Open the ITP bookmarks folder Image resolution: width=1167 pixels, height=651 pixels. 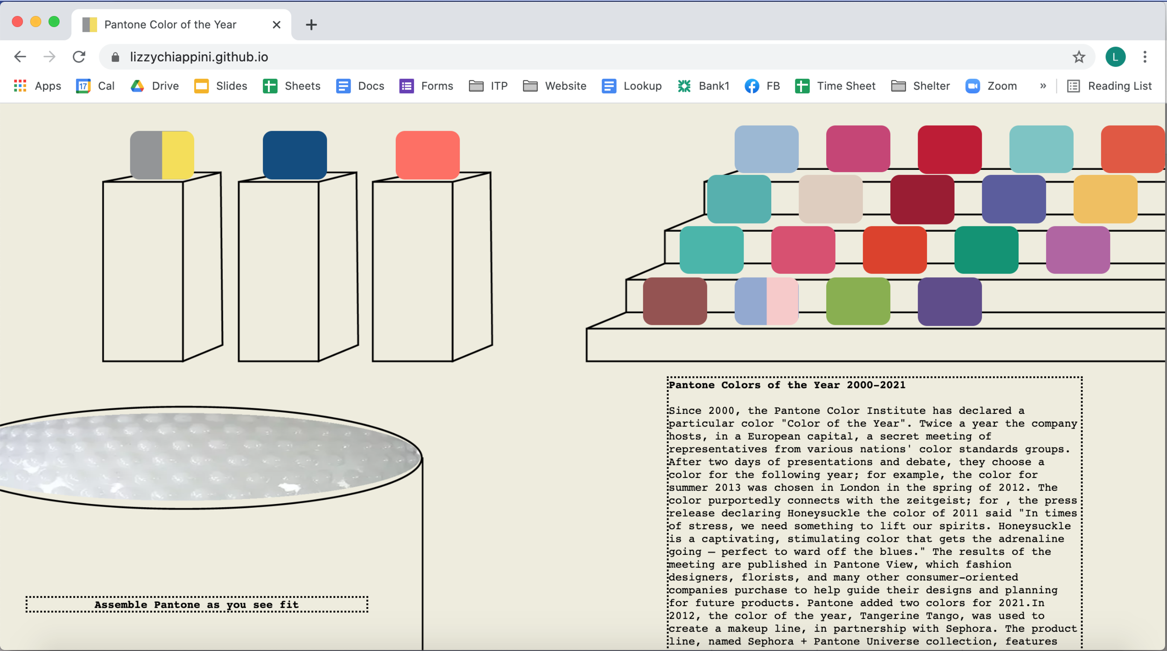pyautogui.click(x=488, y=86)
